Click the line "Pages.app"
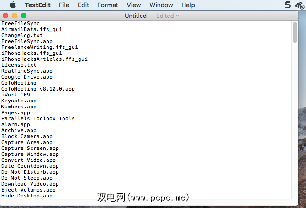 pos(16,113)
